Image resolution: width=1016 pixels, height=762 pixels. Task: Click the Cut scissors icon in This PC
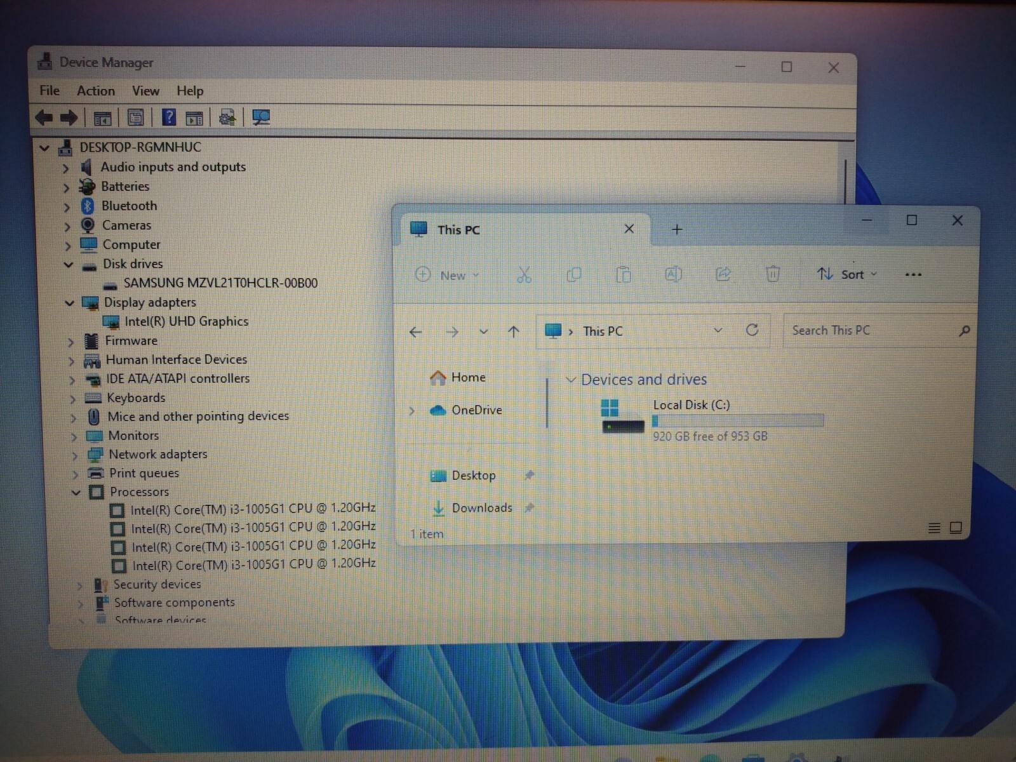[524, 274]
